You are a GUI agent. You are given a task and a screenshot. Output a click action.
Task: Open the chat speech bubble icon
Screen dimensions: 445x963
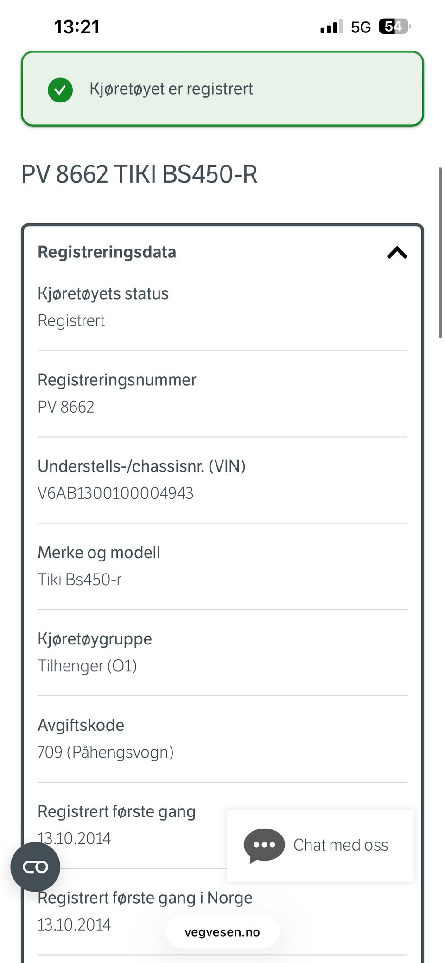click(264, 846)
